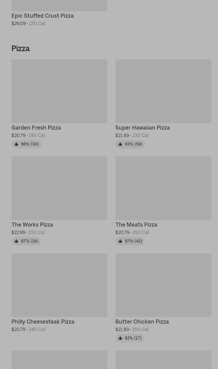Select the Super Hawaiian Pizza name
The width and height of the screenshot is (218, 369).
pos(143,128)
